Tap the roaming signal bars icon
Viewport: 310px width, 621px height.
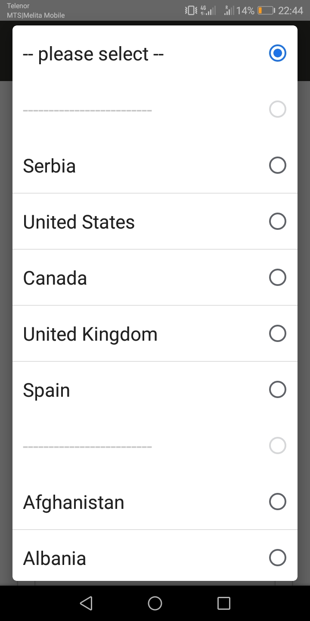229,10
